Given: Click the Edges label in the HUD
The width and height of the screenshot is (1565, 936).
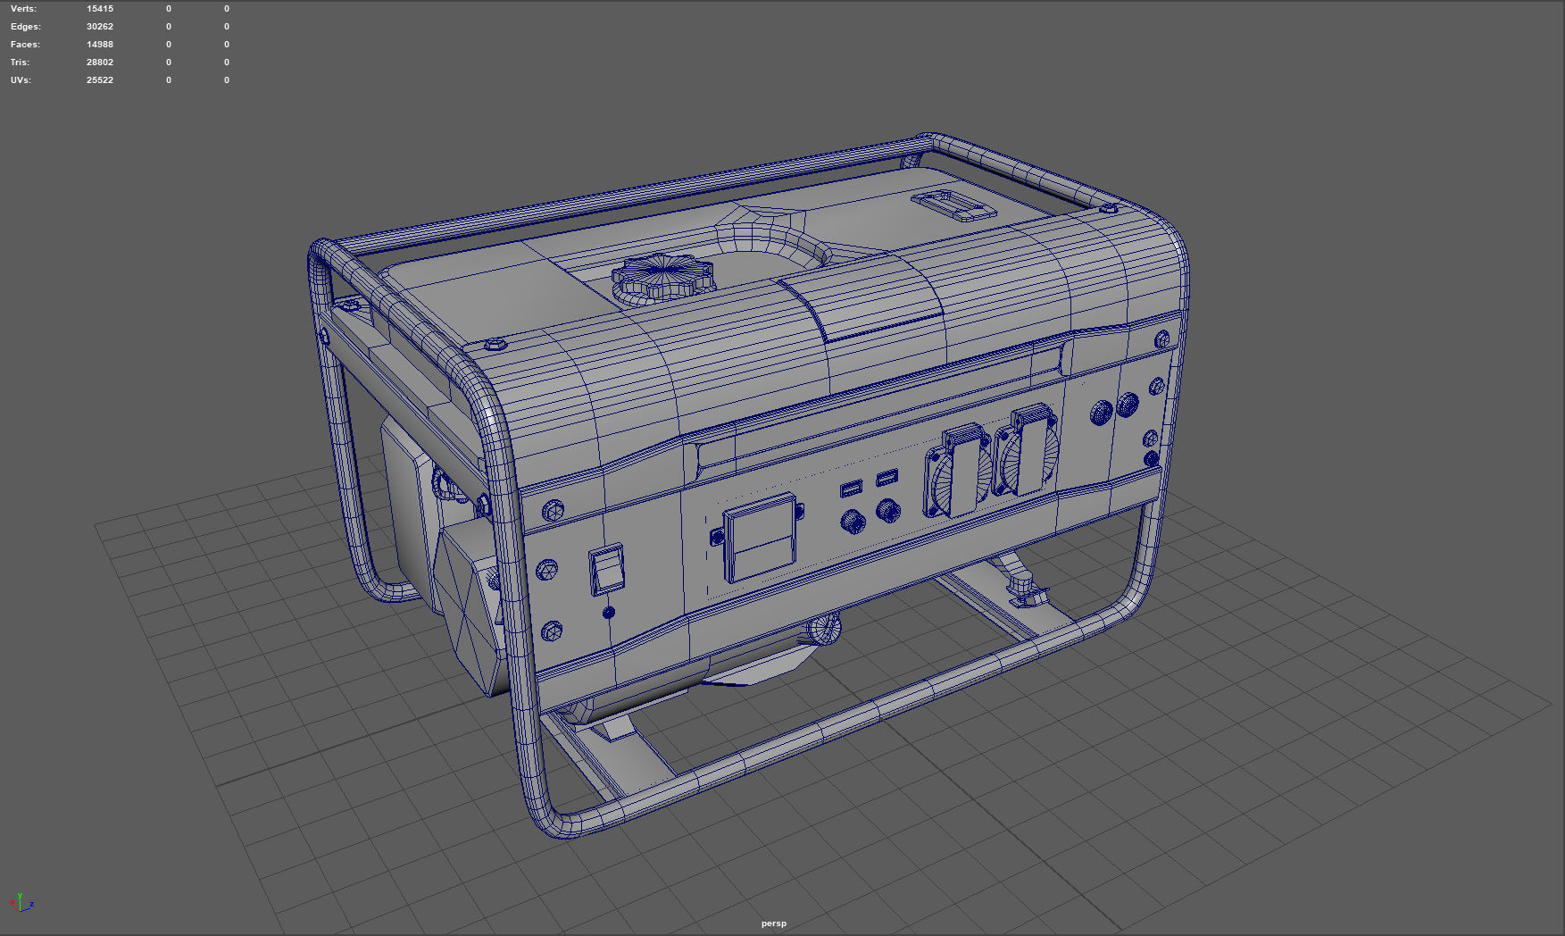Looking at the screenshot, I should coord(26,27).
